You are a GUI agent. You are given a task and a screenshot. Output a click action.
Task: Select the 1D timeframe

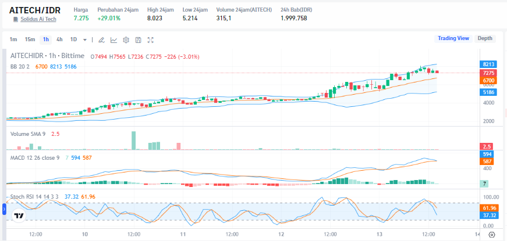tap(74, 39)
